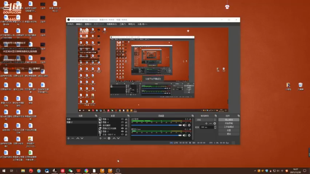The width and height of the screenshot is (310, 174).
Task: Pop out the Scenes (场景) dock
Action: pyautogui.click(x=96, y=116)
